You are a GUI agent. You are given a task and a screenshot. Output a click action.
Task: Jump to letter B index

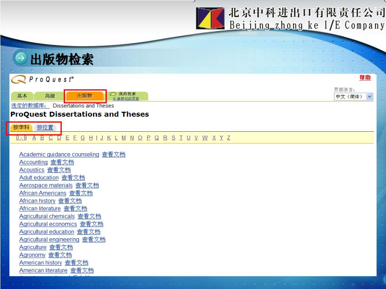pos(42,138)
